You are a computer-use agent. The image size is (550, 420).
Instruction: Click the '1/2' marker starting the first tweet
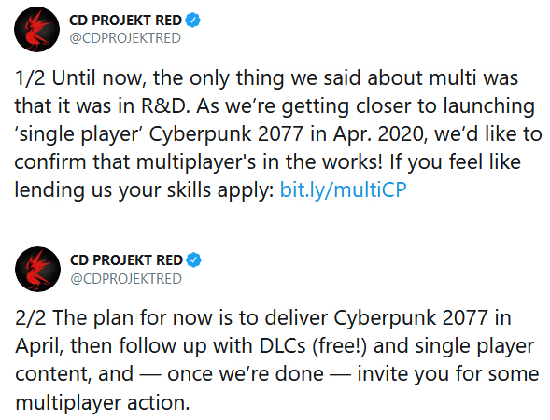tap(30, 77)
